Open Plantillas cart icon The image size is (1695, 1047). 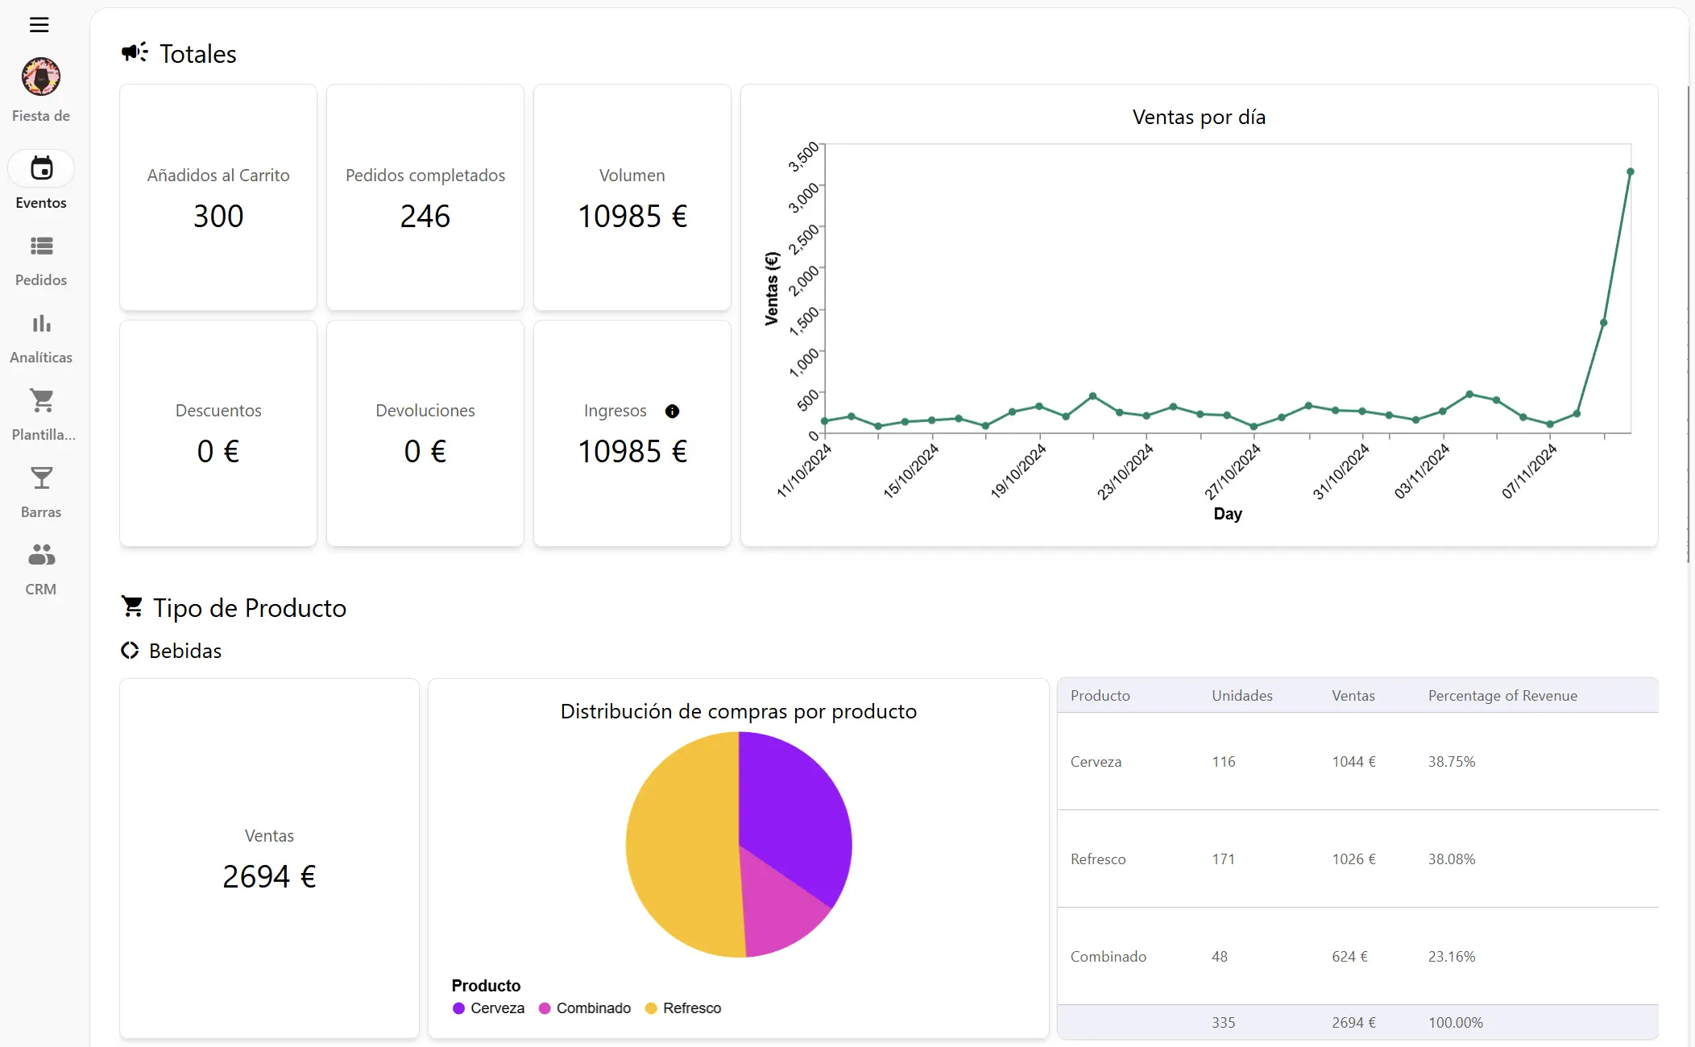coord(41,400)
